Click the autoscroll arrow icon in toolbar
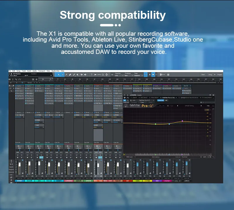 [x=153, y=75]
